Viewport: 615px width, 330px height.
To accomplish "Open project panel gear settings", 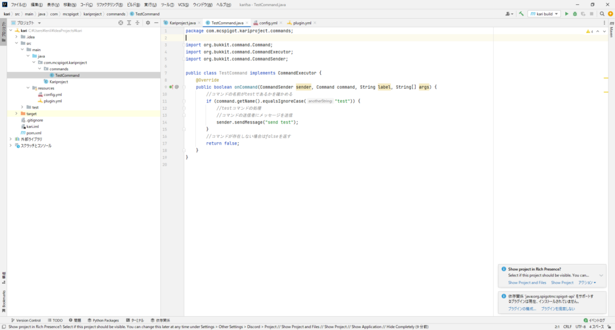I will (x=148, y=23).
